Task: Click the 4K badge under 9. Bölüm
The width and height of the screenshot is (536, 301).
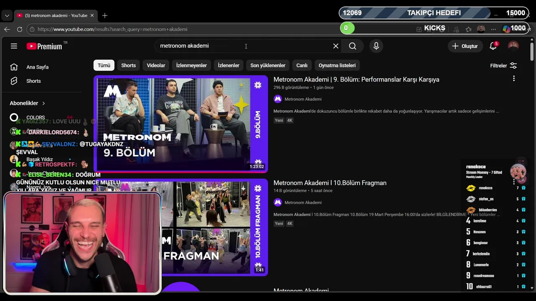Action: click(290, 120)
